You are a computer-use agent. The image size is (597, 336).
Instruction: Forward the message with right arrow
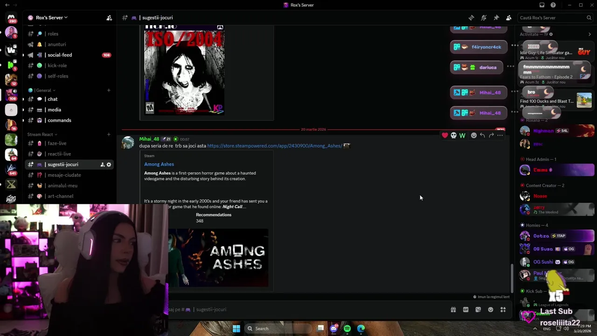tap(491, 135)
